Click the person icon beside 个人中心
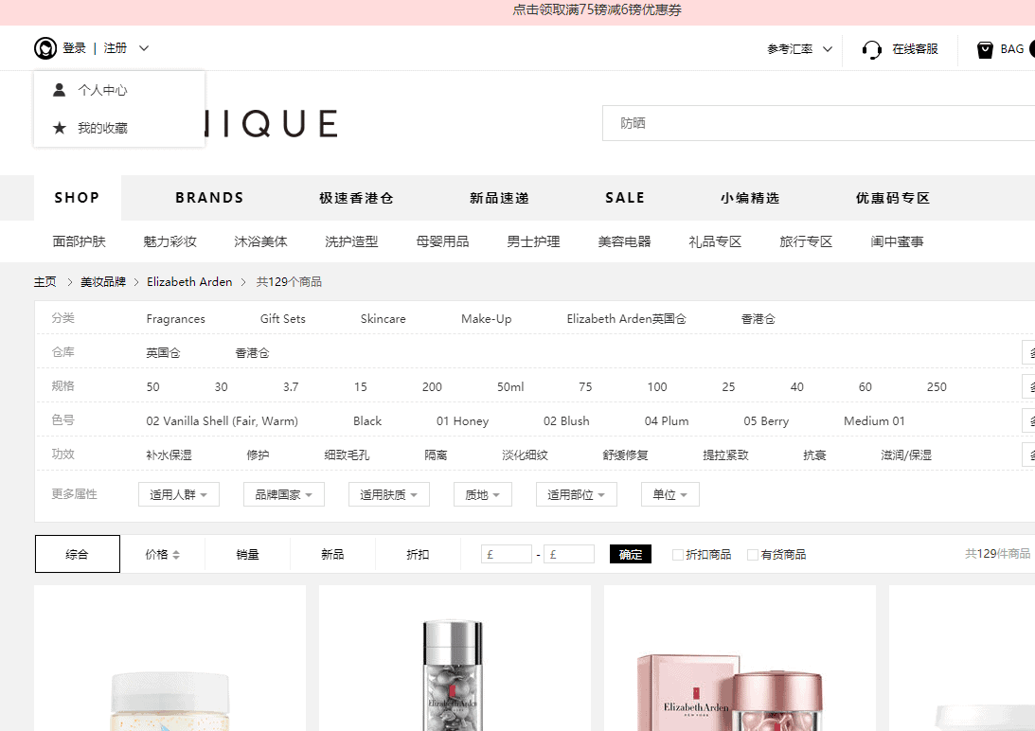This screenshot has width=1035, height=731. tap(60, 90)
